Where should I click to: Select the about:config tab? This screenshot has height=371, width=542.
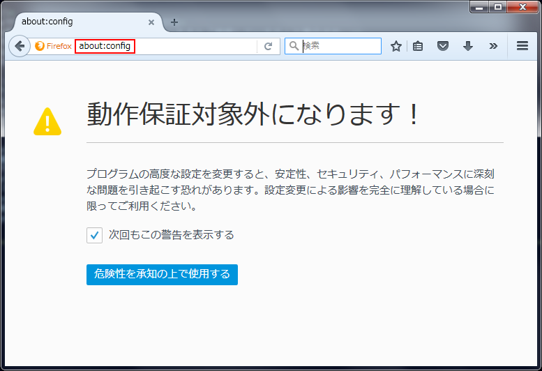coord(77,22)
